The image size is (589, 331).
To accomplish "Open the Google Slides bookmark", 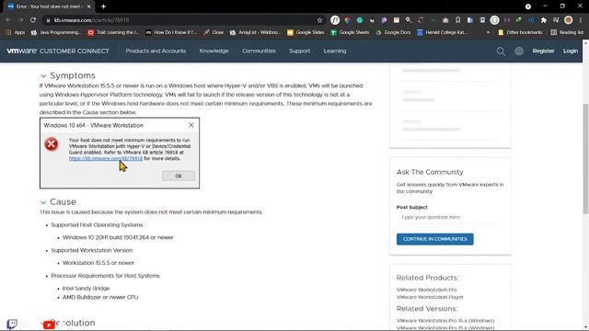I will click(306, 33).
